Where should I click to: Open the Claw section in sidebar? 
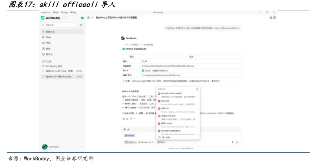[62, 37]
